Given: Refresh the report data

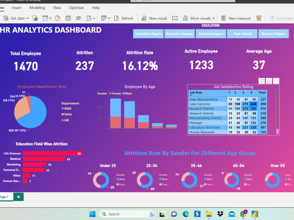Looking at the screenshot, I should point(124,18).
